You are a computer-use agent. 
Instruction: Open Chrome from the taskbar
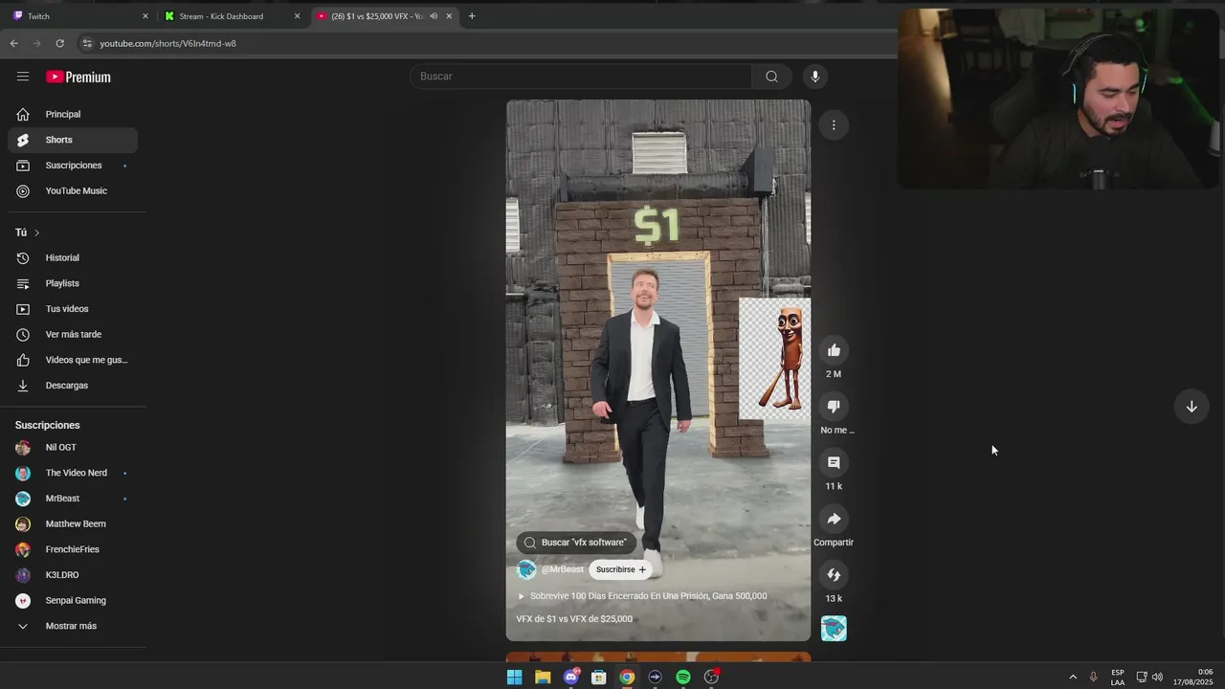[627, 677]
